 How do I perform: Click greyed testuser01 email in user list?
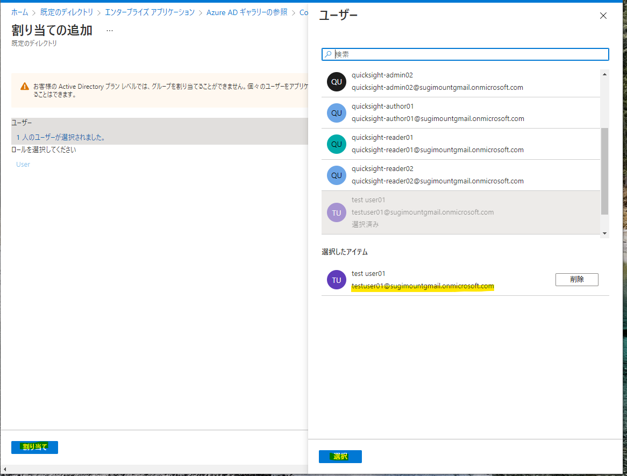tap(423, 212)
